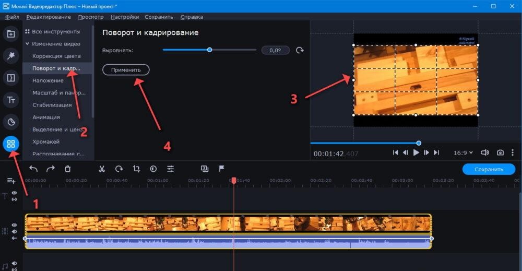Click the 0,0° angle input field

click(275, 50)
